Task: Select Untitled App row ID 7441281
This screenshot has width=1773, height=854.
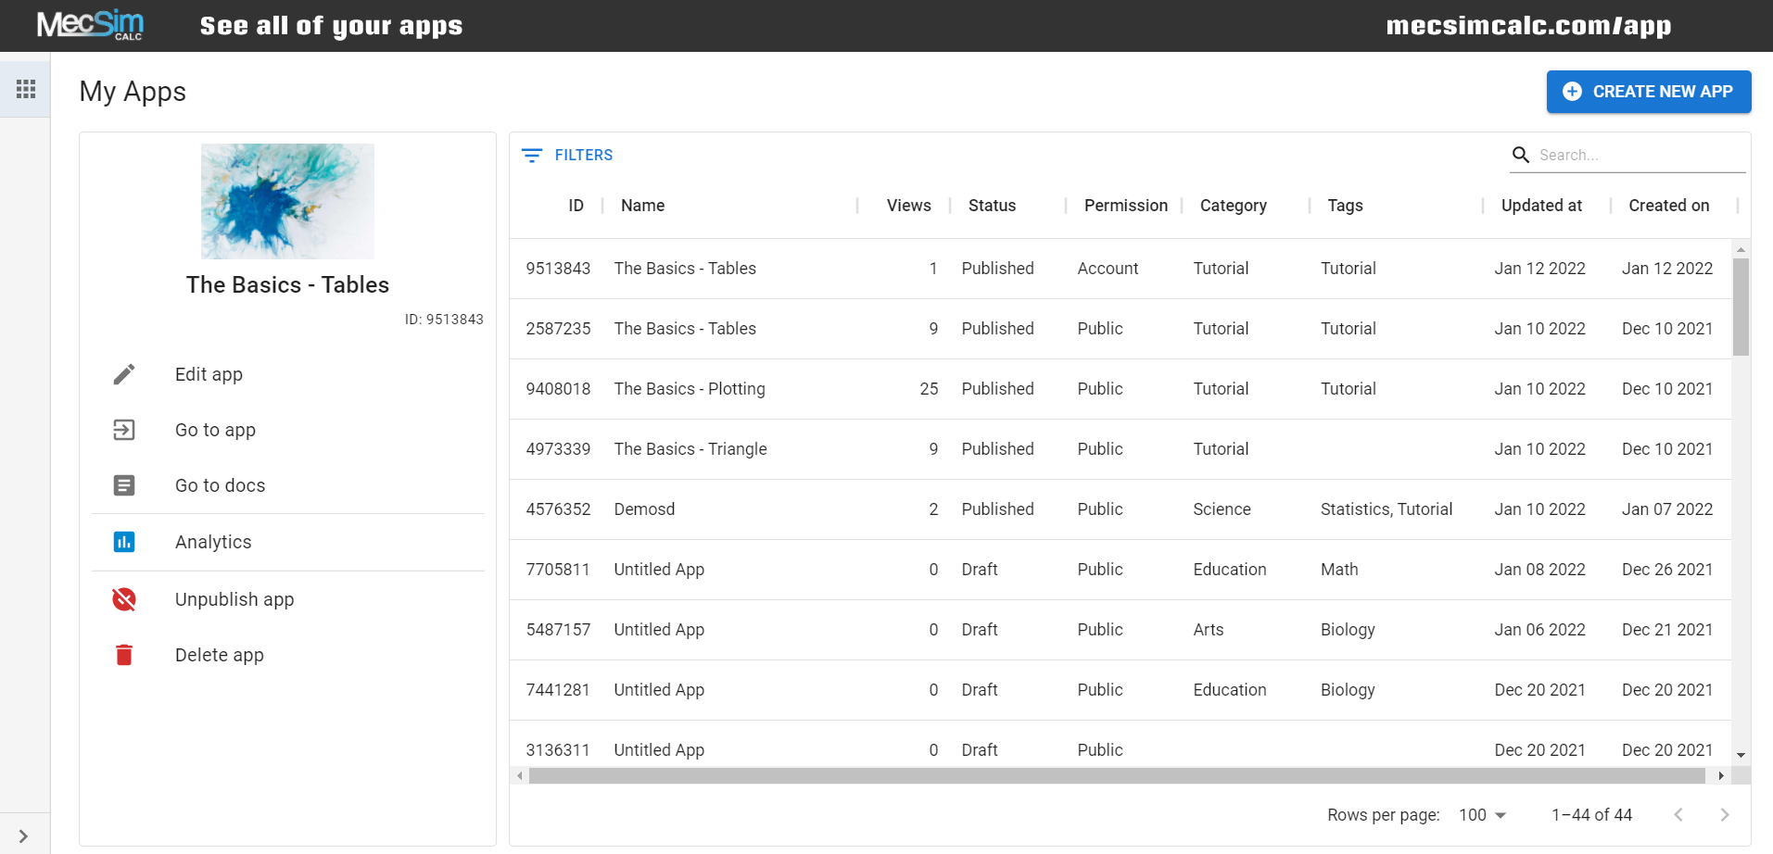Action: pyautogui.click(x=1120, y=690)
